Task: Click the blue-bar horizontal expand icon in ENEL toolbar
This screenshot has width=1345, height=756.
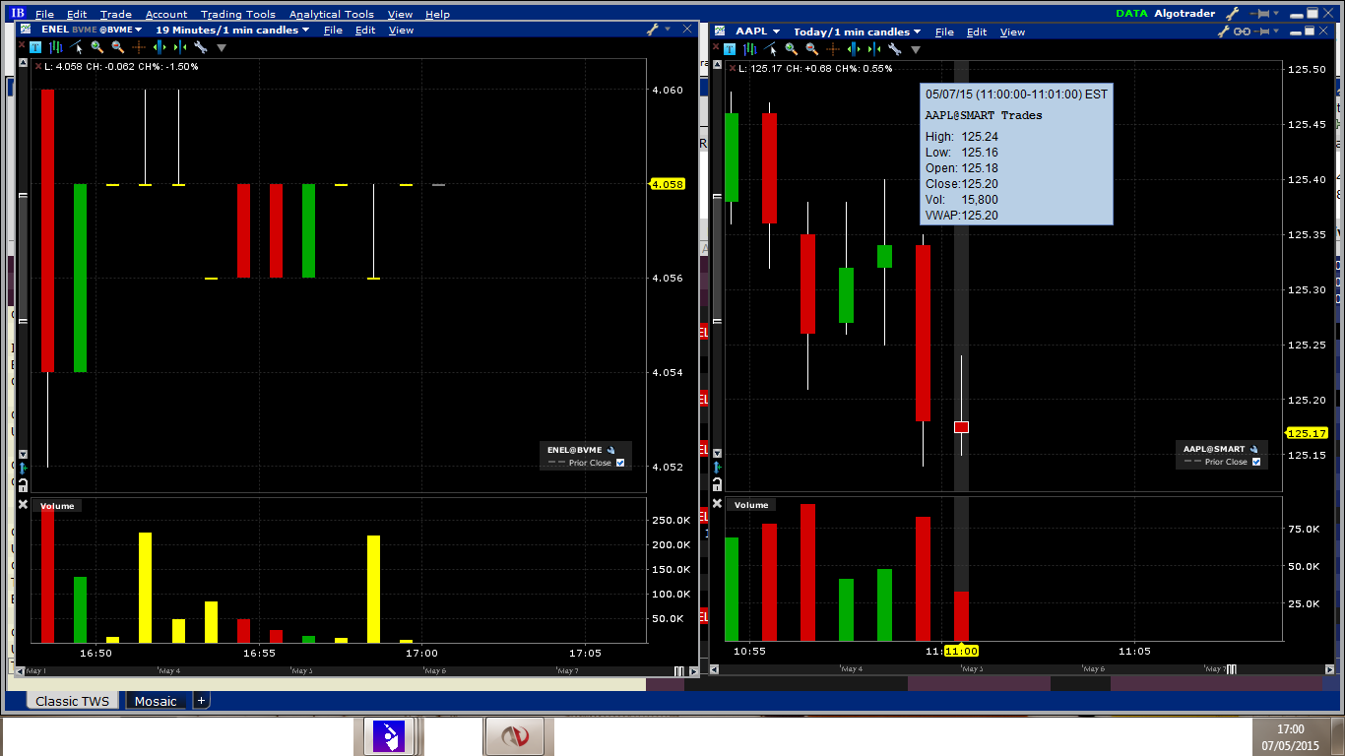Action: point(160,47)
